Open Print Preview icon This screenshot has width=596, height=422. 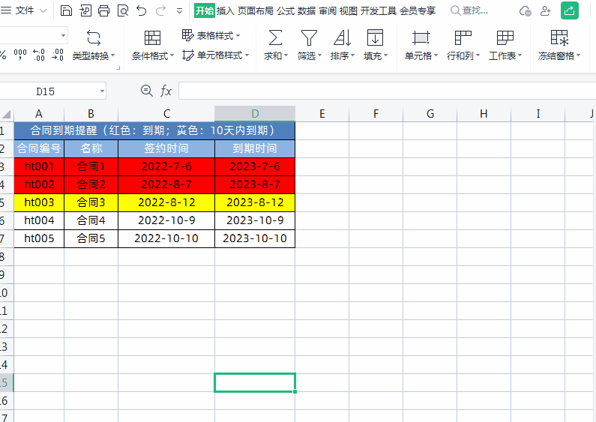coord(123,10)
